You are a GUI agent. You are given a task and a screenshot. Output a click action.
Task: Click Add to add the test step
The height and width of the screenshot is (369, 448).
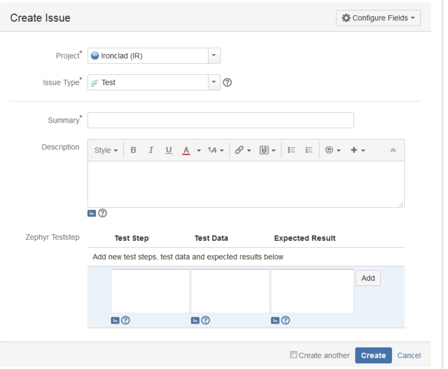[368, 278]
